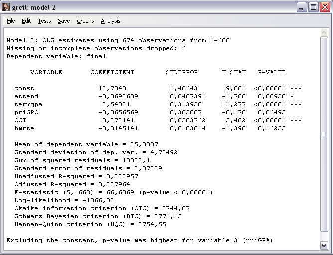
Task: Click the Schwarz Bayesian criterion line
Action: coord(98,216)
